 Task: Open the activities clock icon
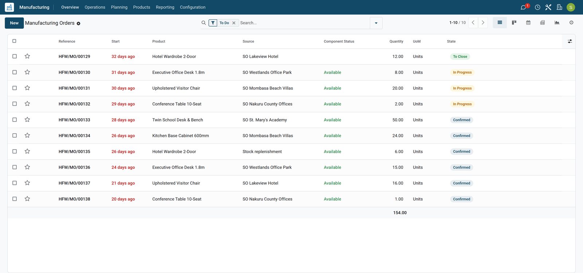pos(537,7)
